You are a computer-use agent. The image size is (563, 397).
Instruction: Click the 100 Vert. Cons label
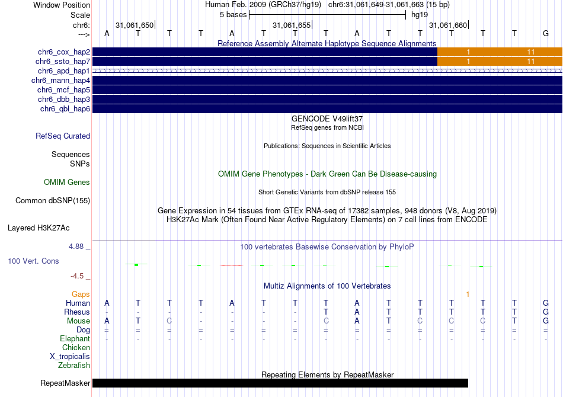point(33,261)
